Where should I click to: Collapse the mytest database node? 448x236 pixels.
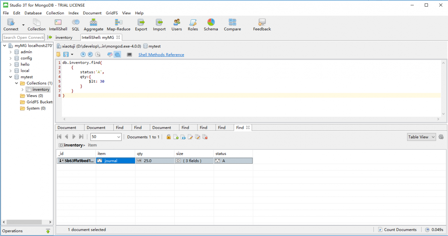10,77
